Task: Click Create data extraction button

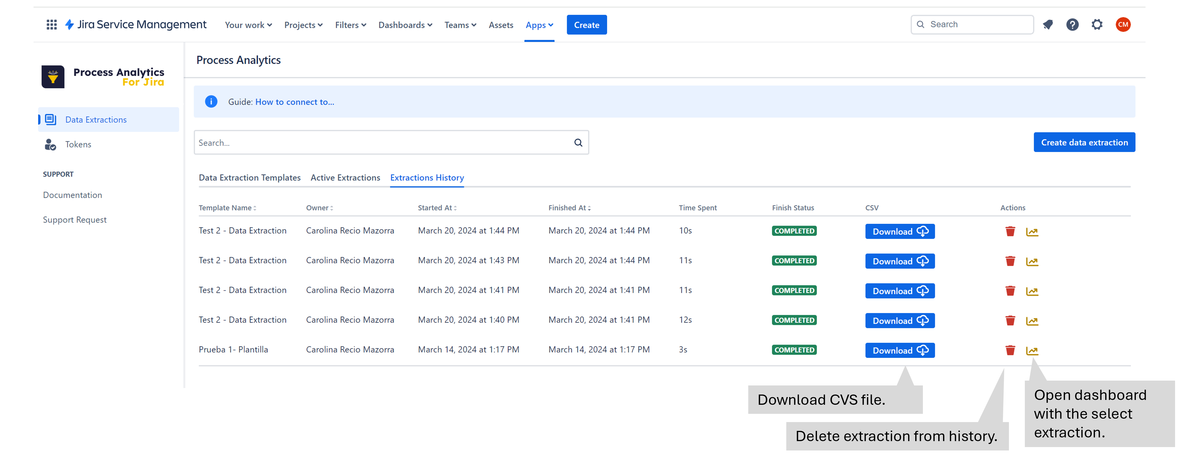Action: coord(1084,142)
